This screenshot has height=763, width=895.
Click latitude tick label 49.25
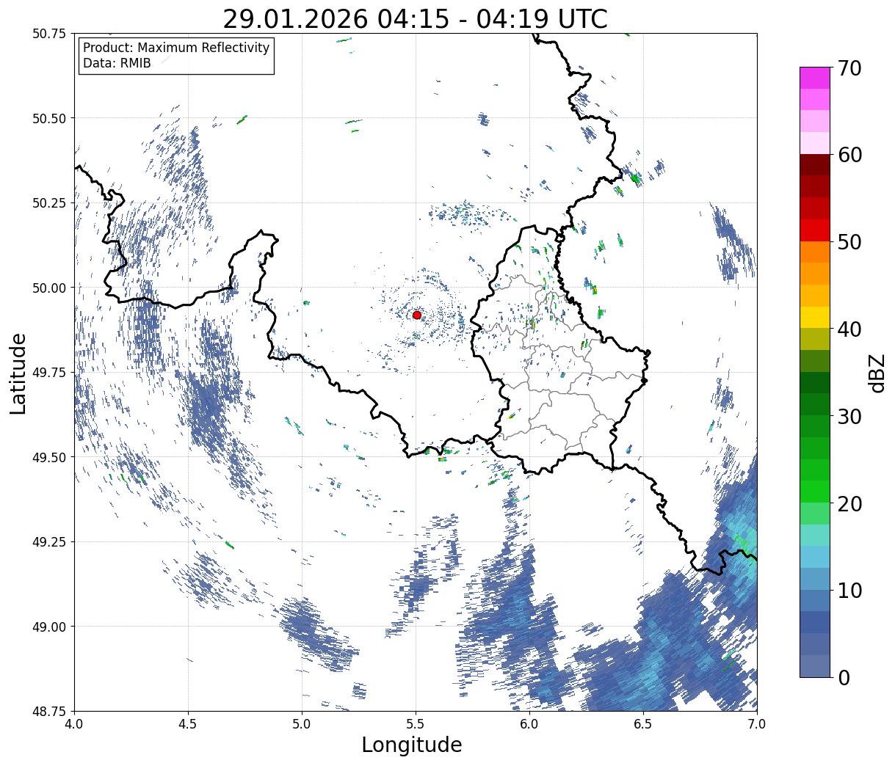[x=49, y=542]
